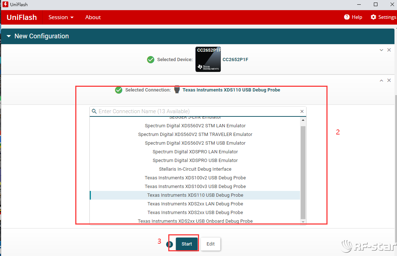Collapse the Selected Connection section chevron

point(381,80)
